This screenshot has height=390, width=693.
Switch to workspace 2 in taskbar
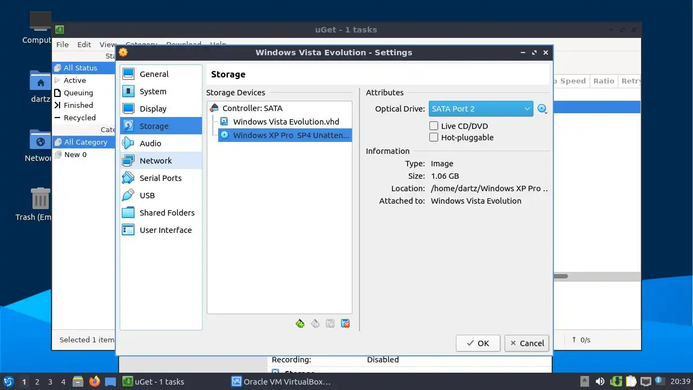click(x=37, y=382)
